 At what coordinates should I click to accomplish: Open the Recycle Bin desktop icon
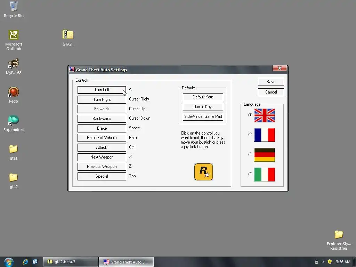coord(14,9)
